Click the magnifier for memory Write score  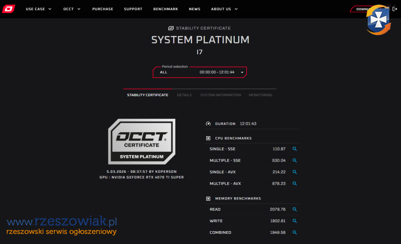click(295, 221)
